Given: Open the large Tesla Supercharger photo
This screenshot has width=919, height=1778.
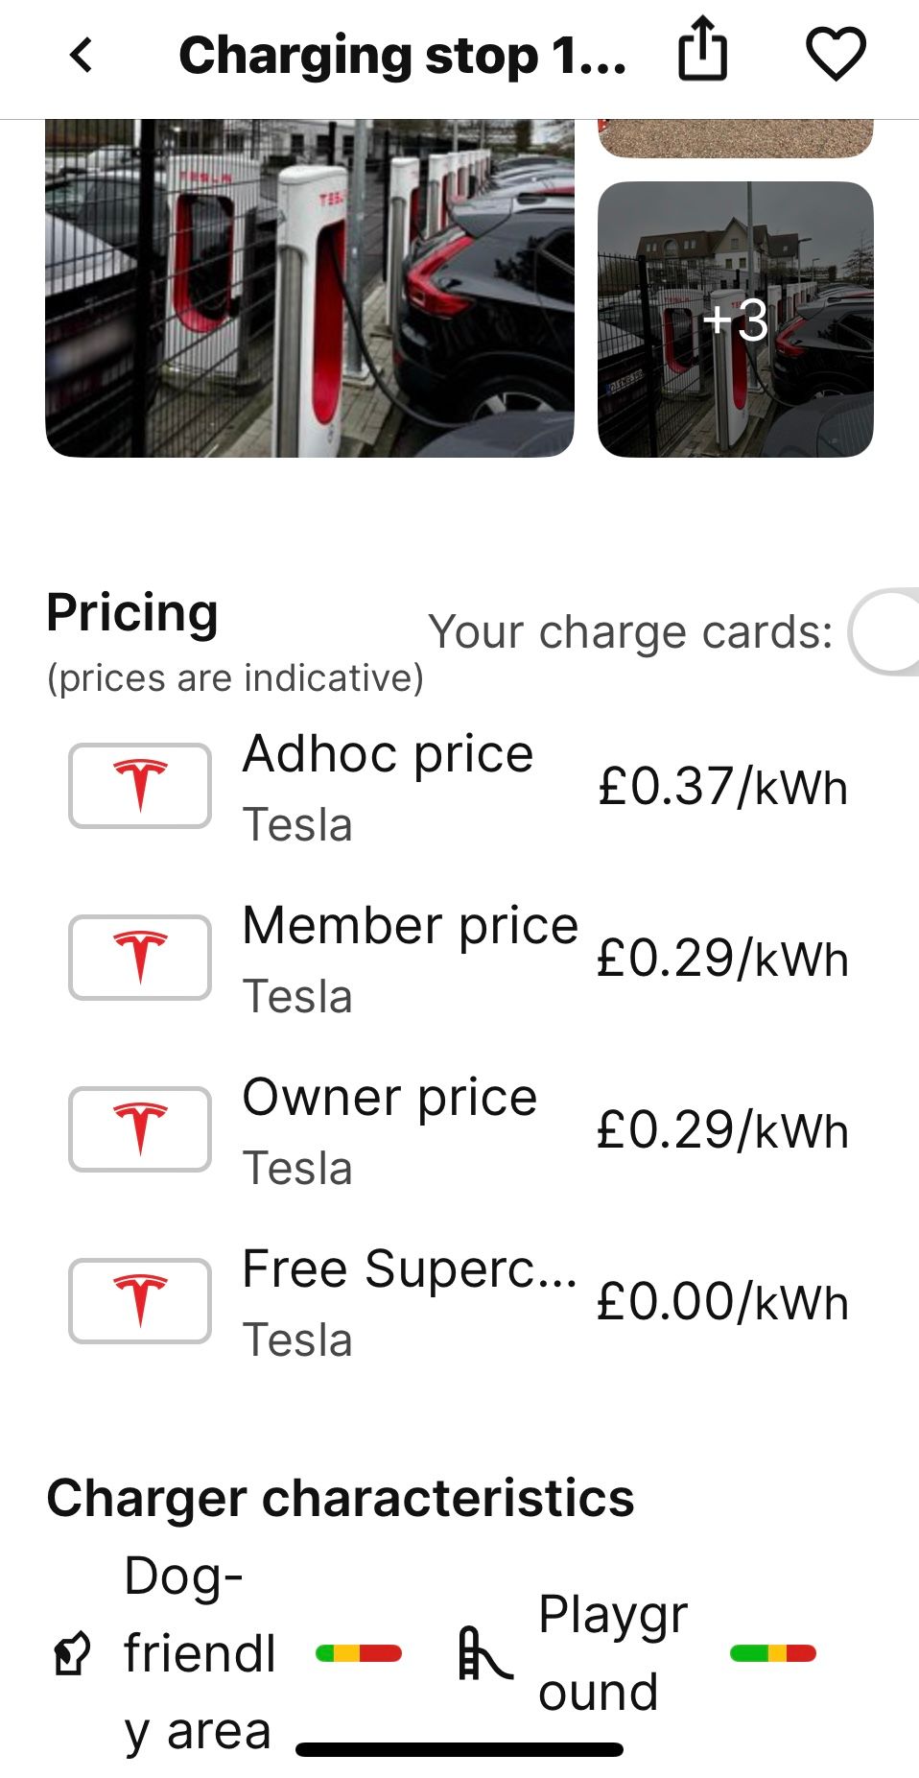Looking at the screenshot, I should pyautogui.click(x=309, y=288).
